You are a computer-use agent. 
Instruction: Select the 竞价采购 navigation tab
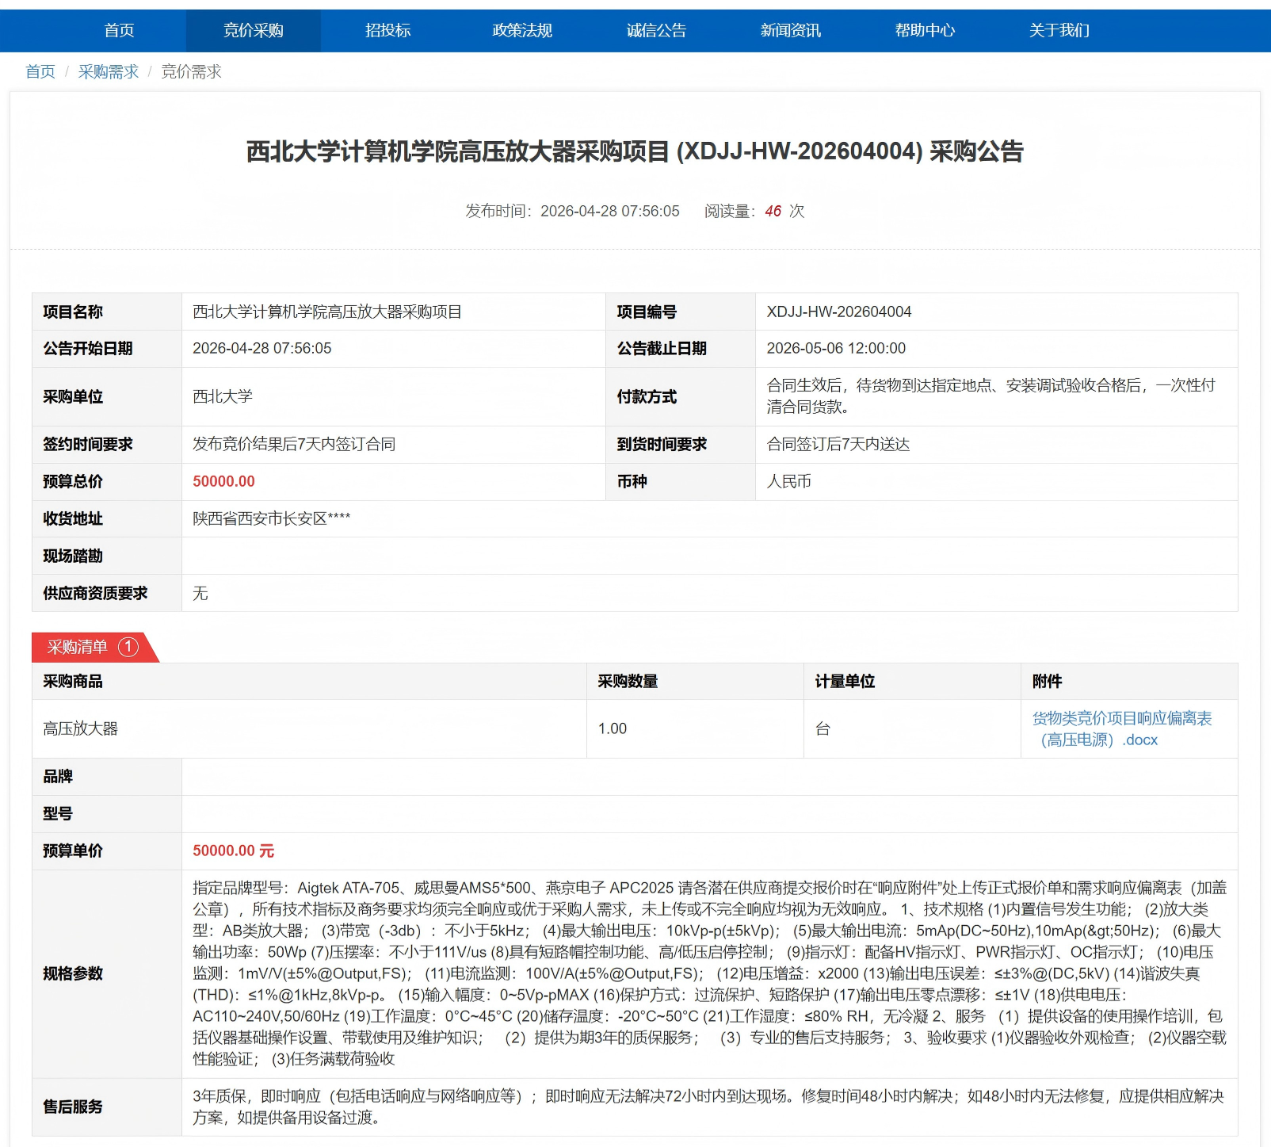point(253,31)
